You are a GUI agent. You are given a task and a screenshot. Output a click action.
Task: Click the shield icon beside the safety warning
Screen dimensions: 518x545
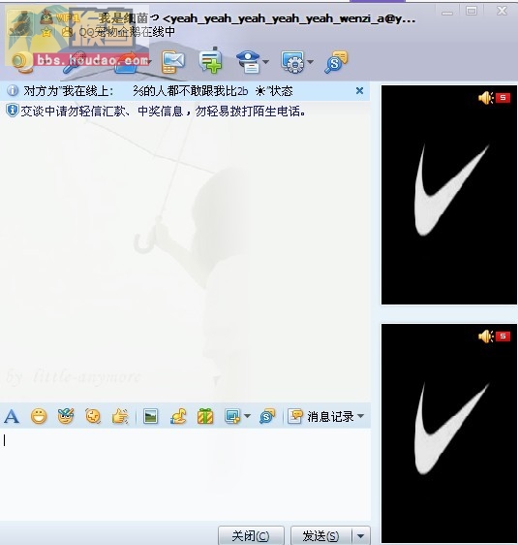coord(12,111)
